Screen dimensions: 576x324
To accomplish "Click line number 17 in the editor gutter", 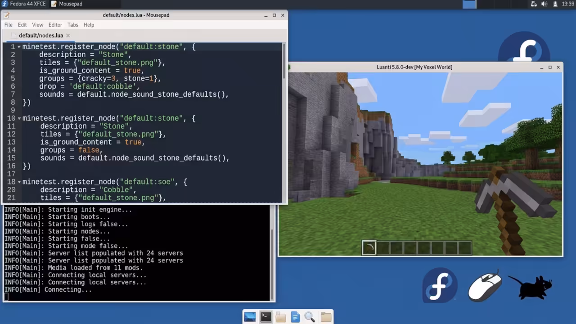I will [11, 174].
